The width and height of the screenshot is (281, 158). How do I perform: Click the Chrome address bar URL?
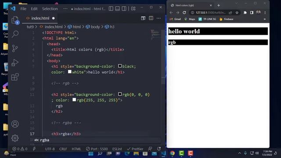pos(211,13)
